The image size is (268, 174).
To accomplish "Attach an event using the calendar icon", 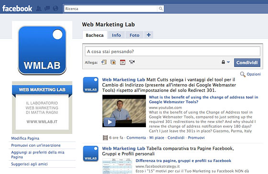I will (x=123, y=62).
